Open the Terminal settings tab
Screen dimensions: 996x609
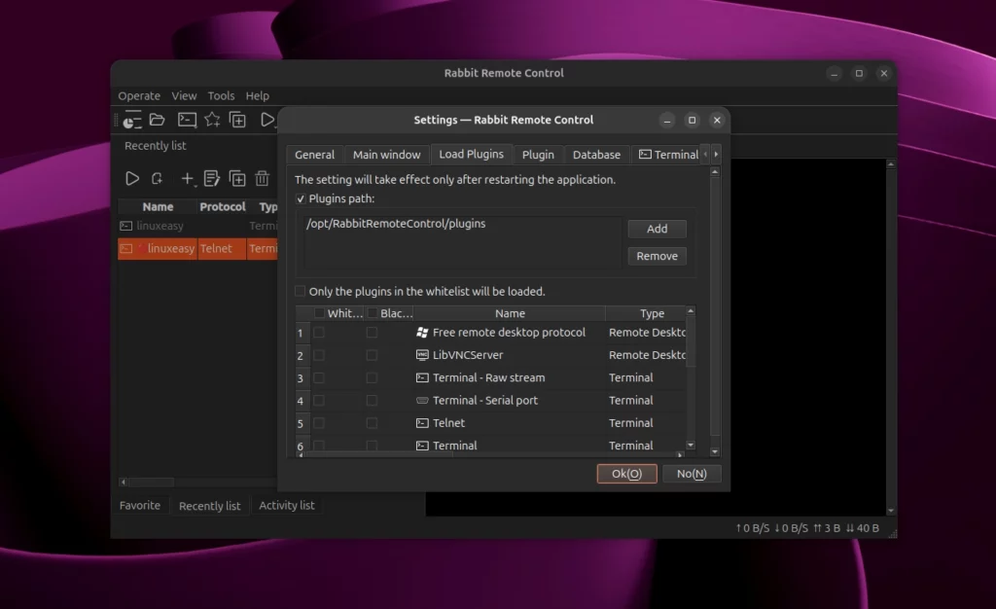tap(668, 155)
